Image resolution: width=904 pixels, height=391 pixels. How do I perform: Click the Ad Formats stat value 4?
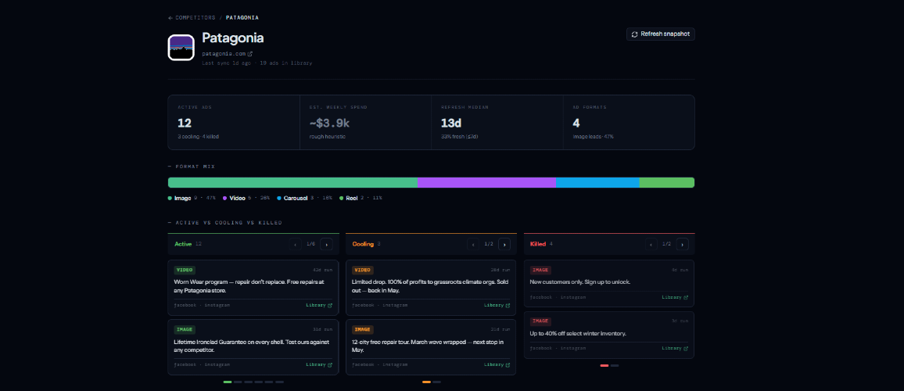(x=576, y=123)
